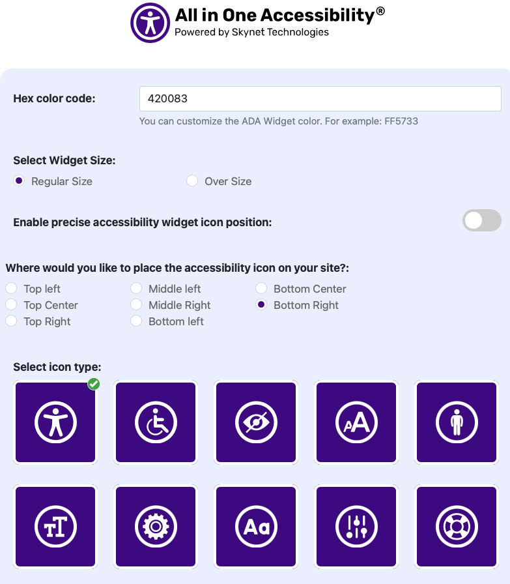This screenshot has width=510, height=584.
Task: Choose the text resize TI icon
Action: tap(55, 527)
